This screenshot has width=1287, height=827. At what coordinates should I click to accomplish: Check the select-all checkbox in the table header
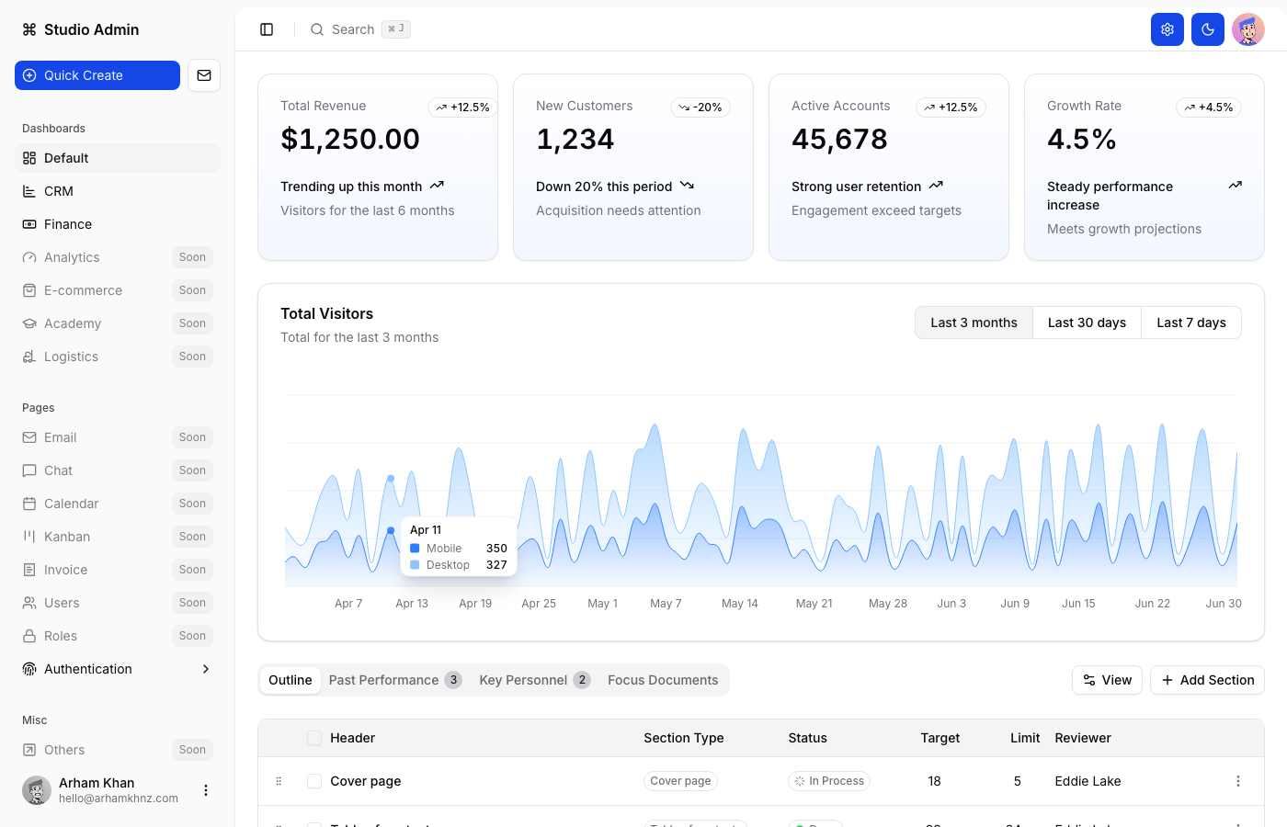[314, 737]
